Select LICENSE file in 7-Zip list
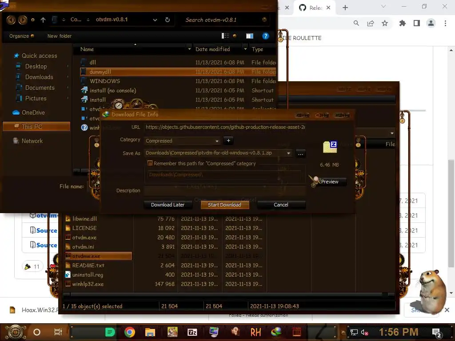 point(84,228)
